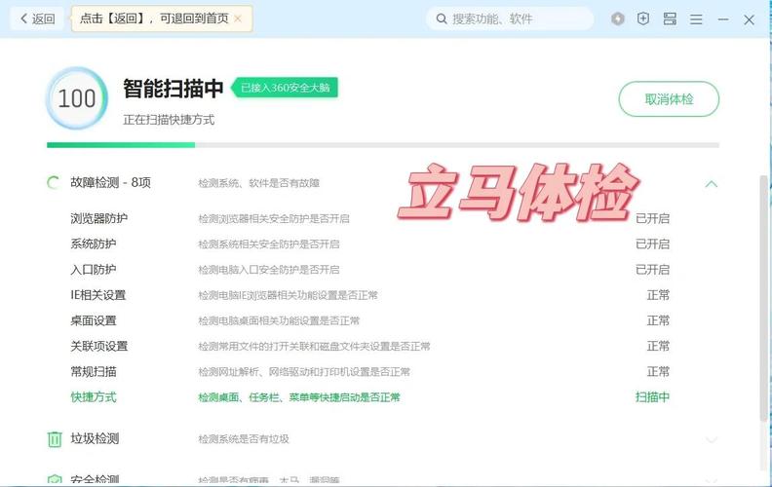This screenshot has width=772, height=487.
Task: Select the 常规扫描 row
Action: (369, 372)
